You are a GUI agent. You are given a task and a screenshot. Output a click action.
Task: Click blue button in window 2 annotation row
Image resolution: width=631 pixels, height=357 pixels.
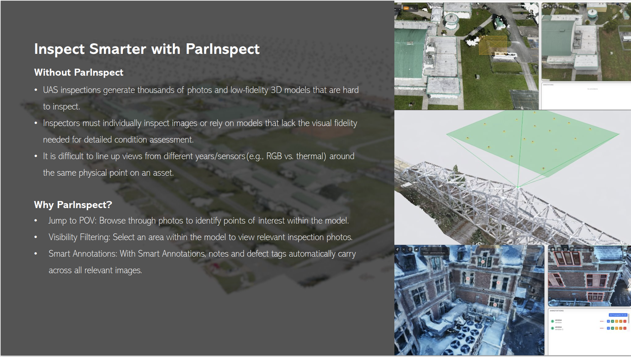608,328
